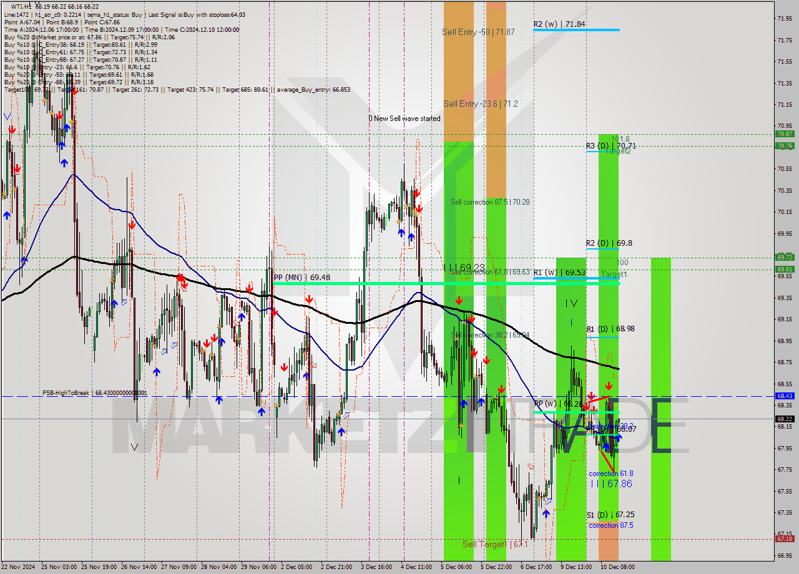Click the '0 New Sell wave started' annotation

[404, 119]
